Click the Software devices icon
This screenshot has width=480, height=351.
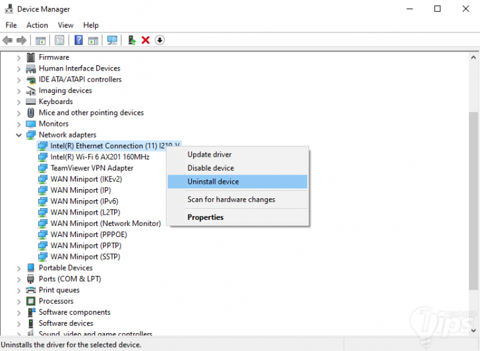tap(30, 323)
